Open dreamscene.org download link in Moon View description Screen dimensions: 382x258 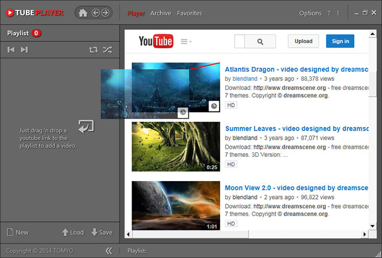coord(290,207)
